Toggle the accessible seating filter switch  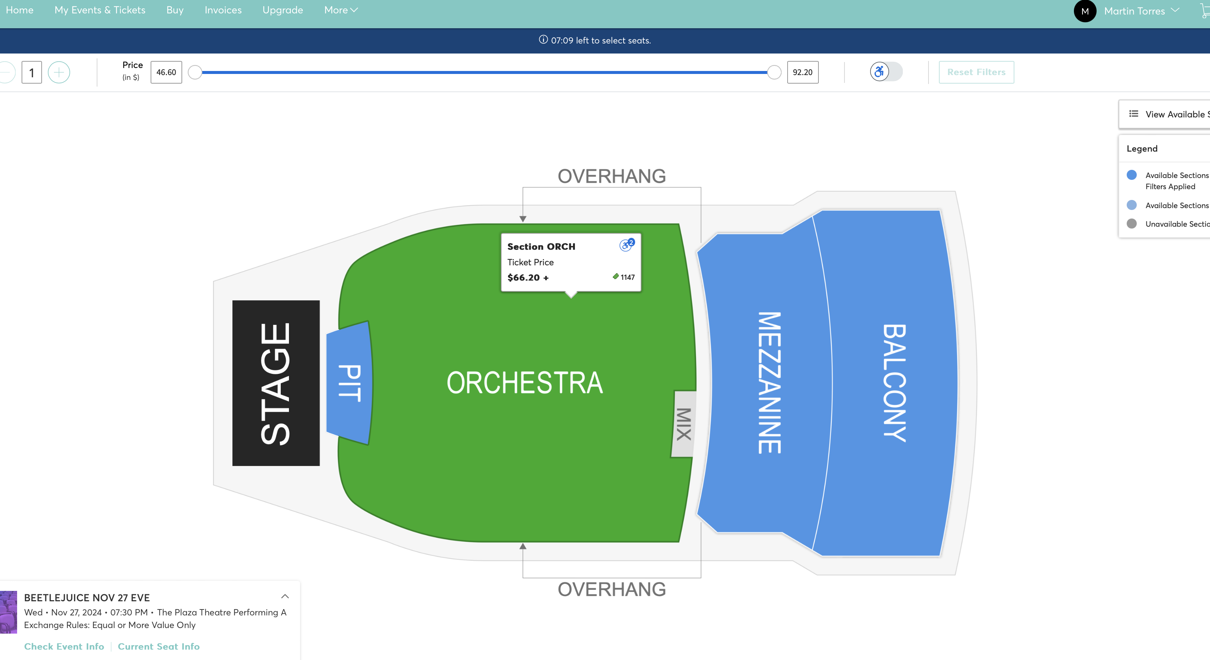(886, 72)
